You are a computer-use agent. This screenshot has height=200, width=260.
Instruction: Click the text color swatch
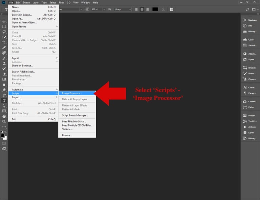pos(155,9)
